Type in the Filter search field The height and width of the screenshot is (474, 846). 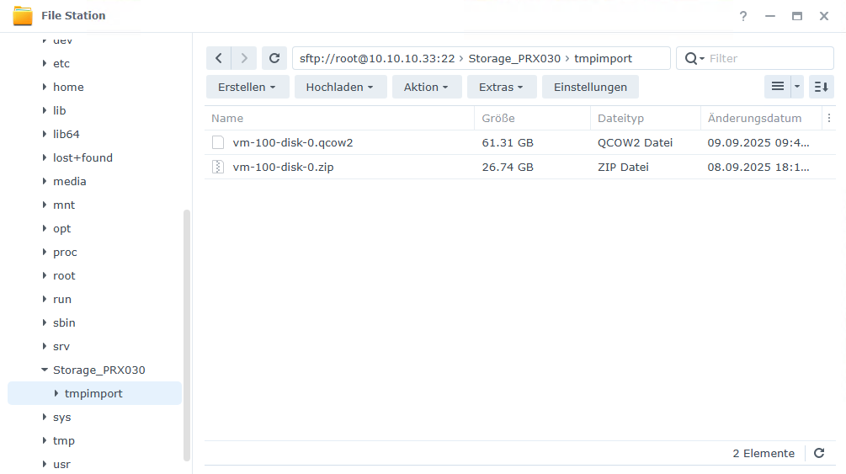click(768, 58)
